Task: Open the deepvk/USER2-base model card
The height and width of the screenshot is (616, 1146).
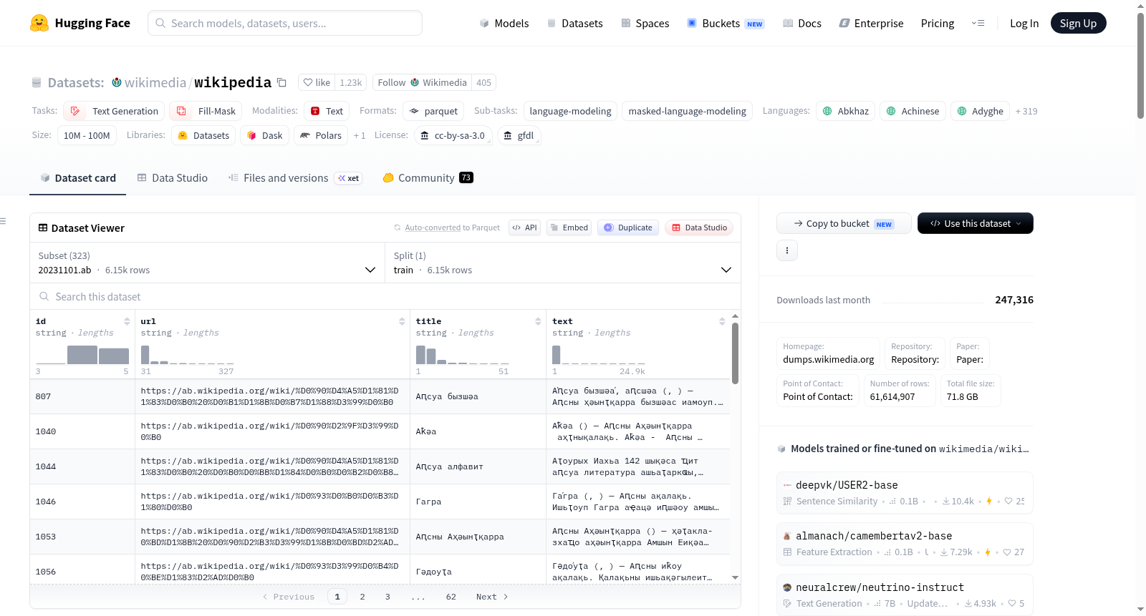Action: (905, 492)
